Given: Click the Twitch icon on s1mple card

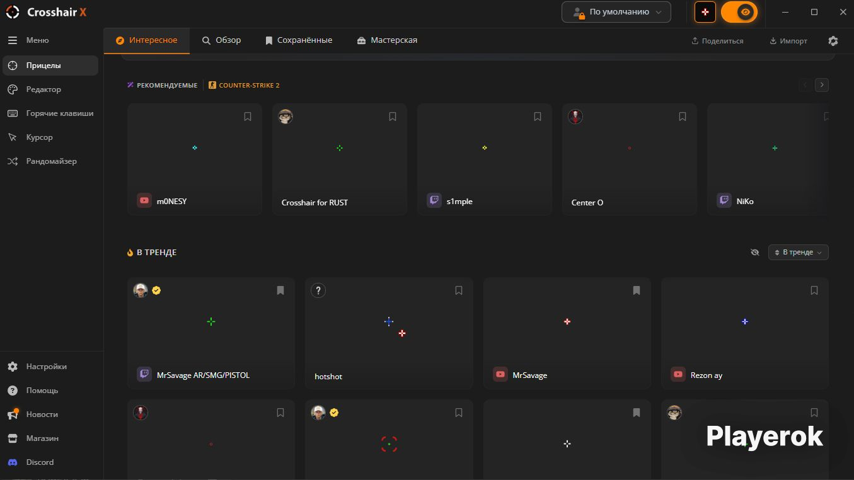Looking at the screenshot, I should coord(434,201).
